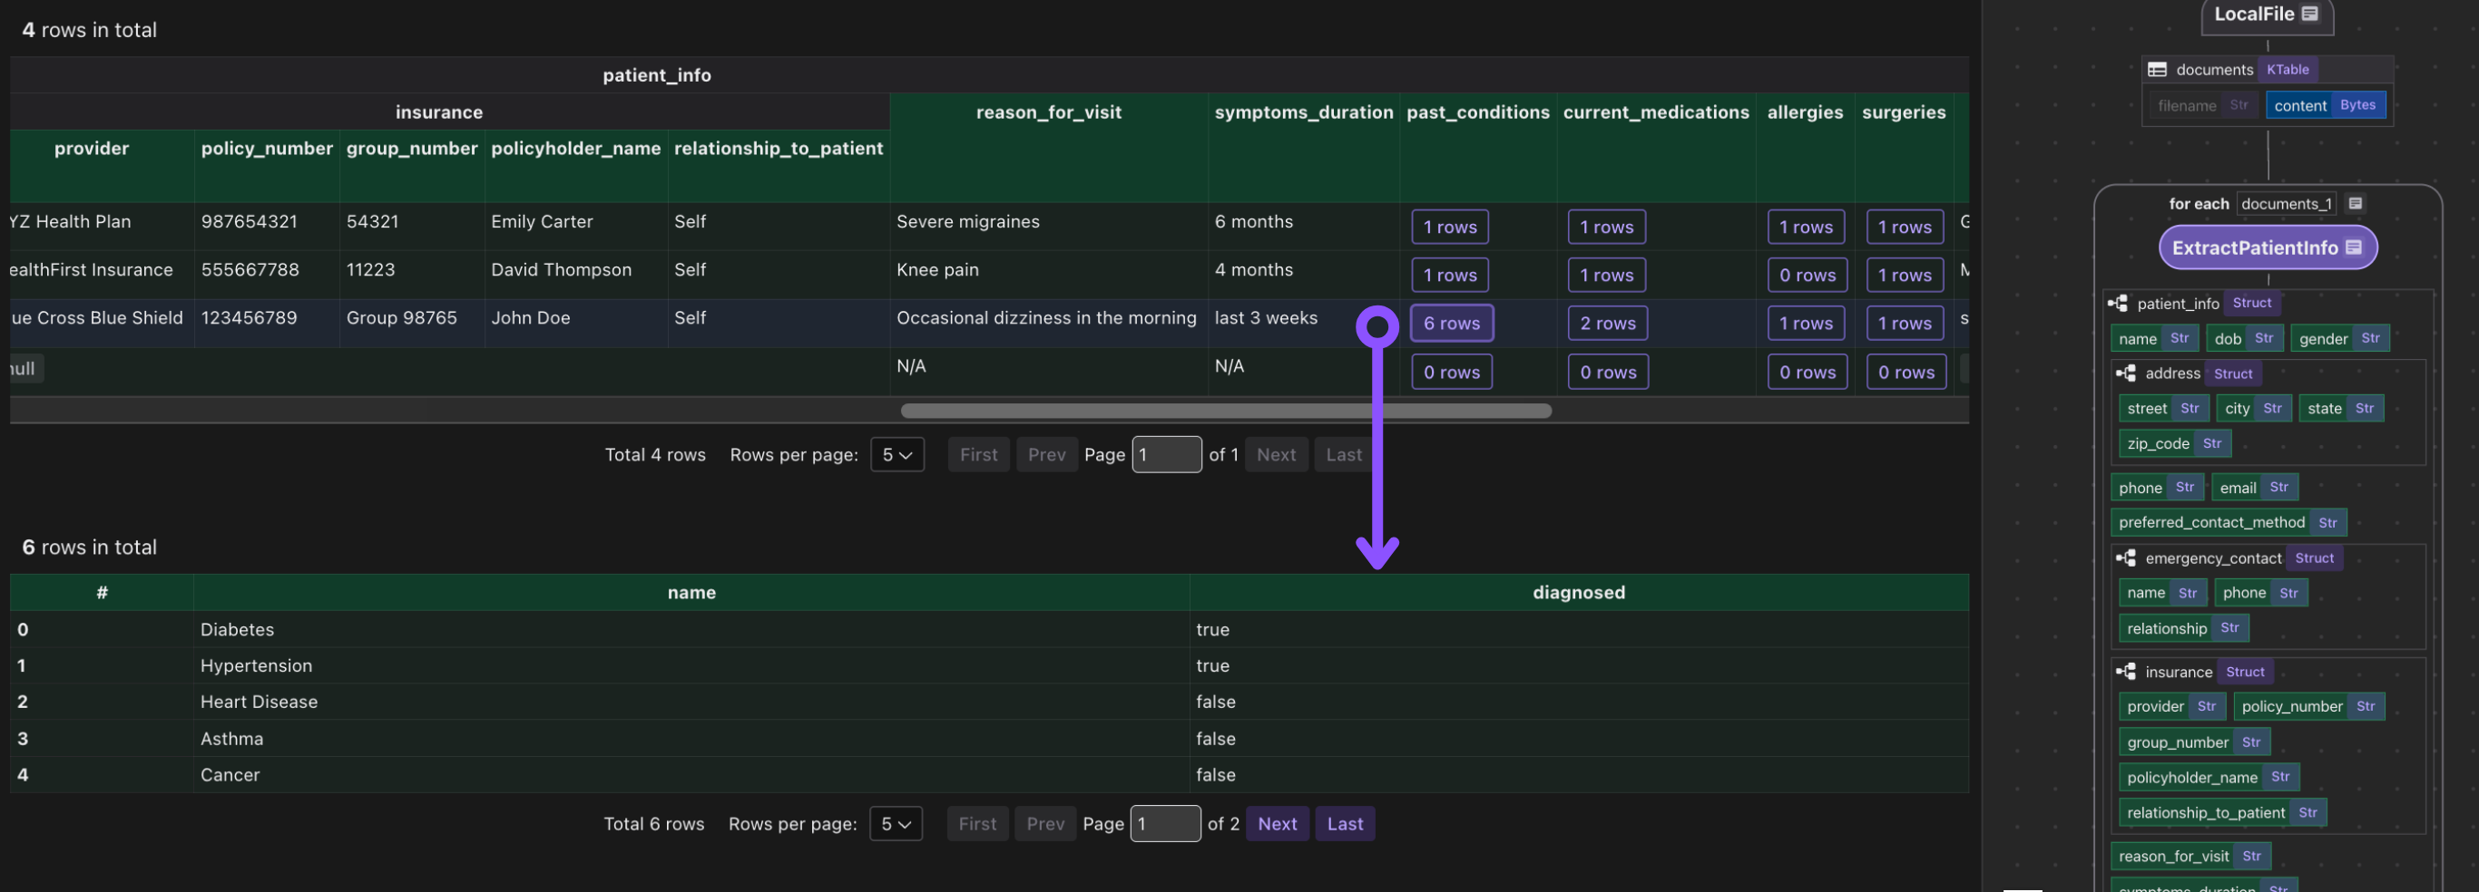Click the address struct tree icon

click(x=2126, y=373)
